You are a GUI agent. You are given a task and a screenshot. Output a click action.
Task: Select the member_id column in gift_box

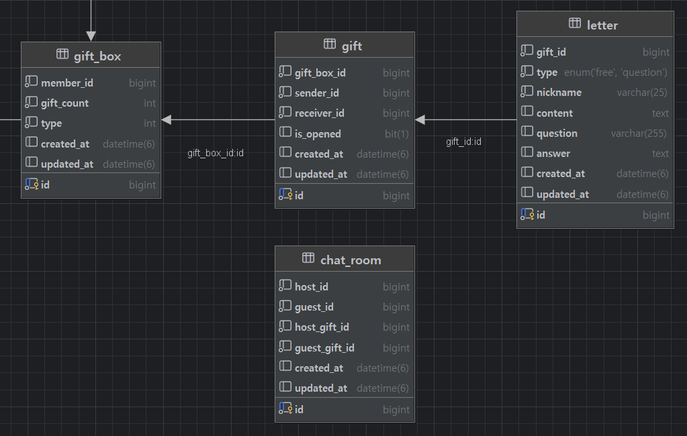point(67,83)
